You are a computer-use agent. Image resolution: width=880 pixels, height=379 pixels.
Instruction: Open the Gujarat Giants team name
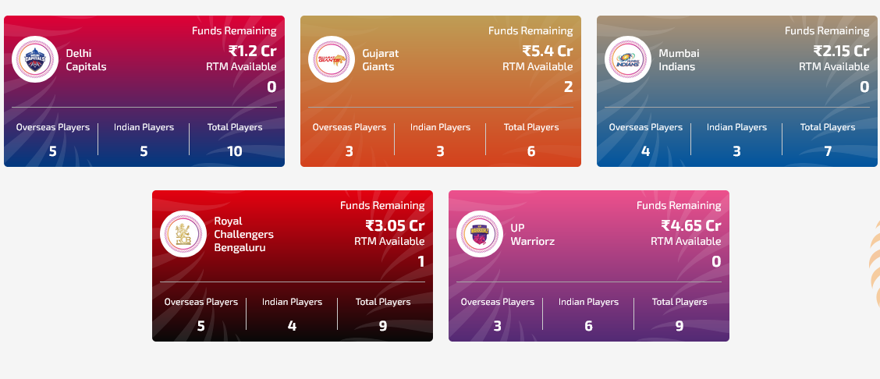coord(380,60)
